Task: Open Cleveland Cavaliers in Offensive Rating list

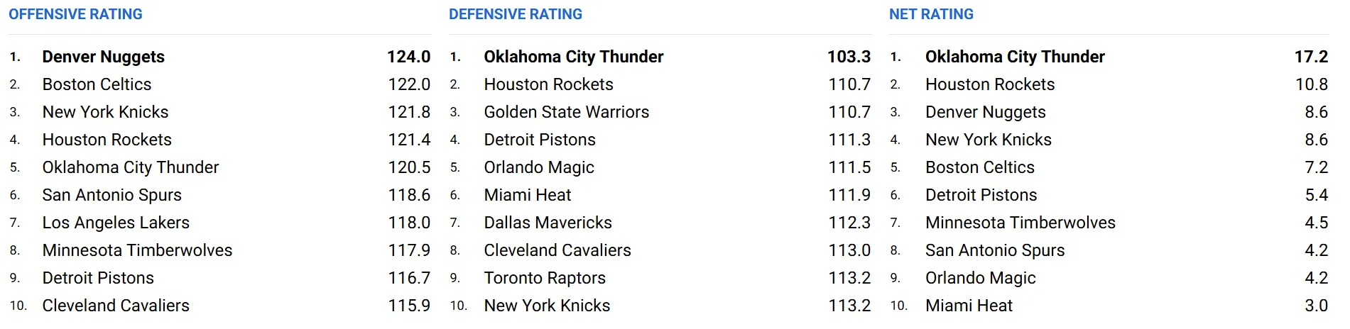Action: tap(116, 306)
